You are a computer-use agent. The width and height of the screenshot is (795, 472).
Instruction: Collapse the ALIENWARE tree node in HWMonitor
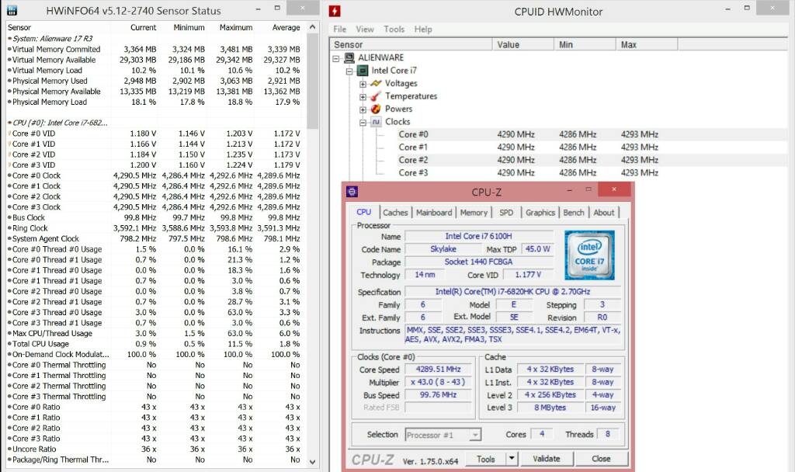[x=335, y=58]
